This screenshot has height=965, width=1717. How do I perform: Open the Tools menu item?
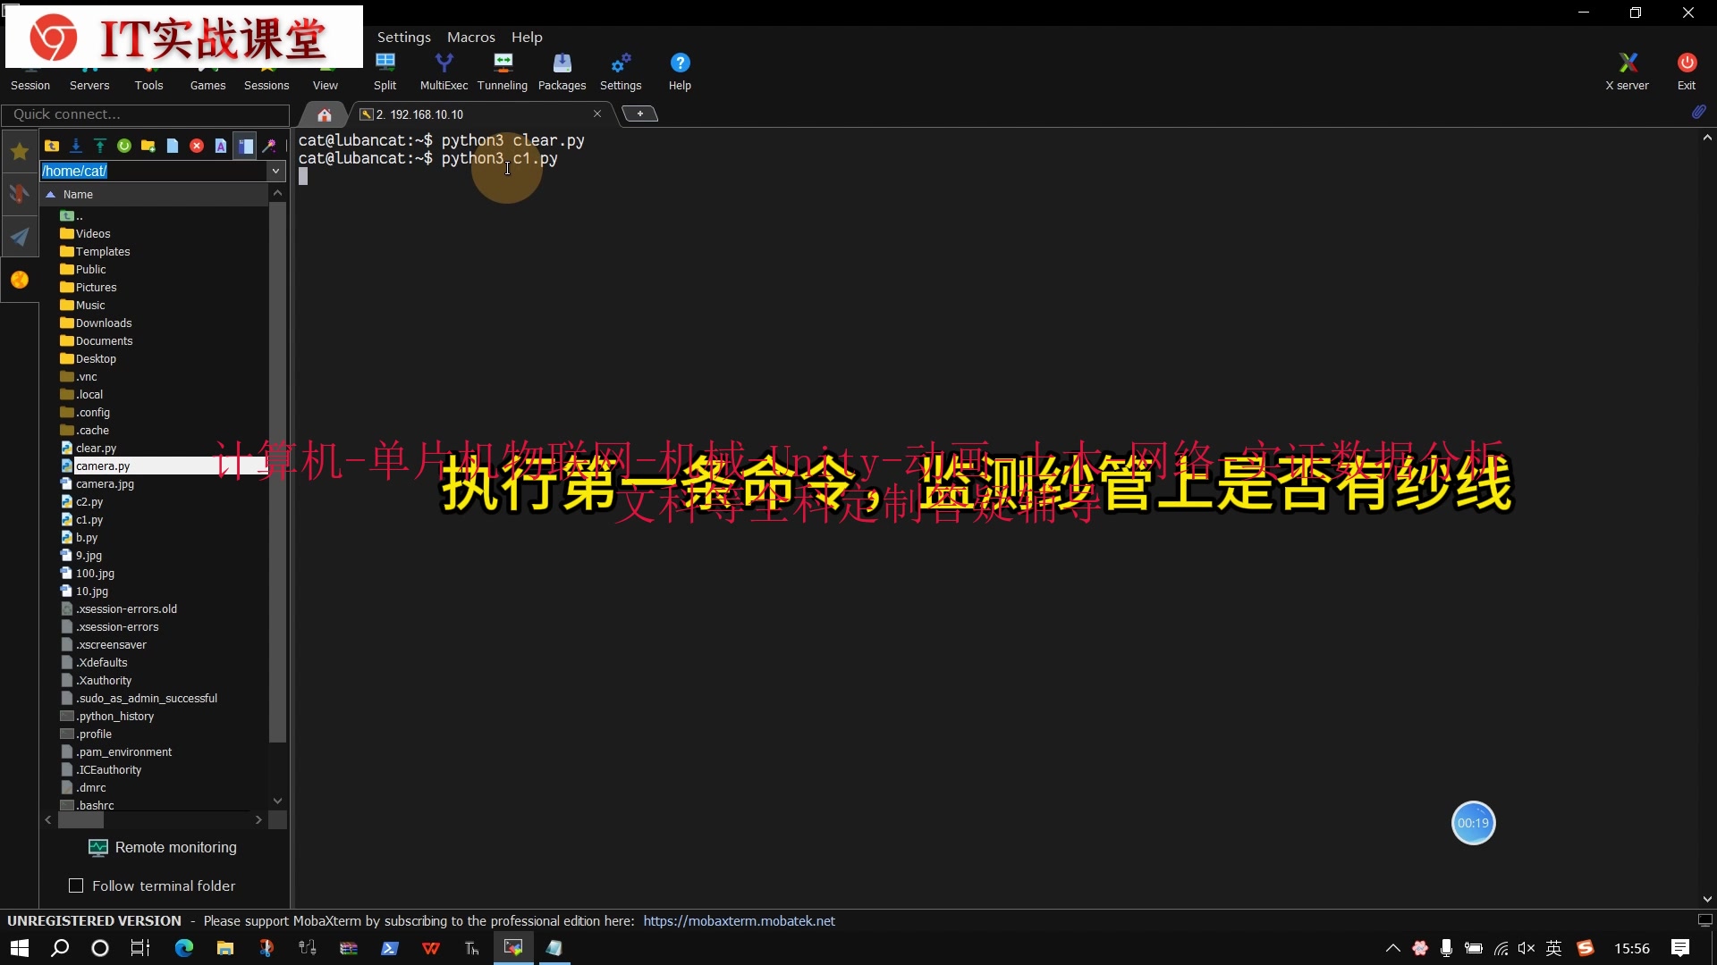tap(148, 85)
